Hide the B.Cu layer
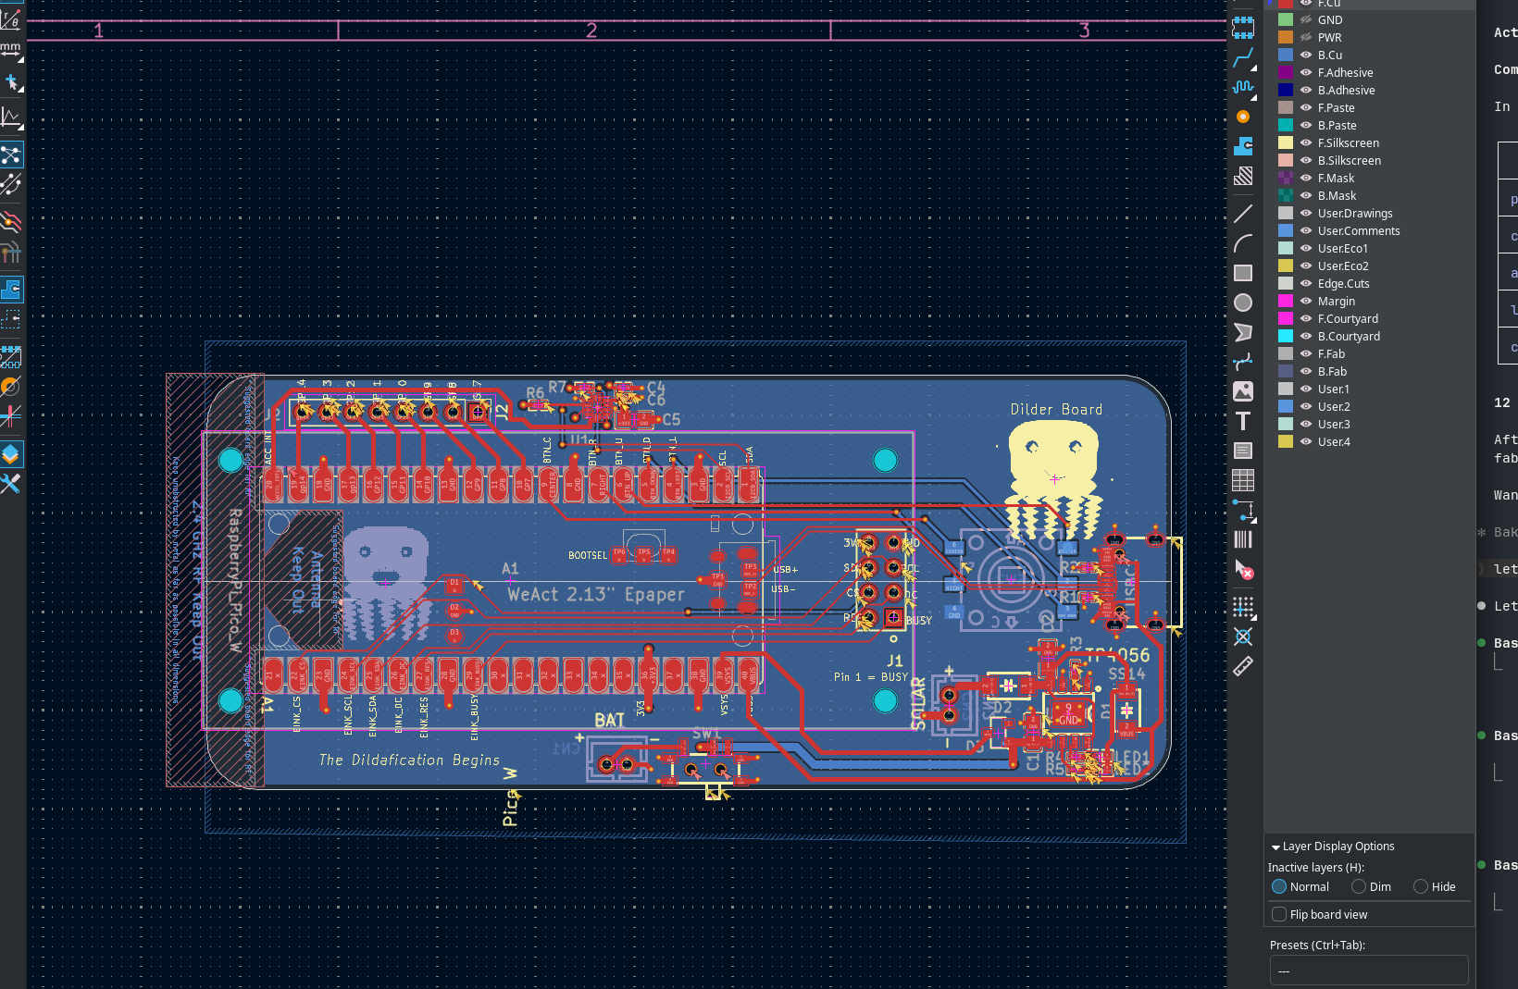The width and height of the screenshot is (1518, 989). [1306, 55]
